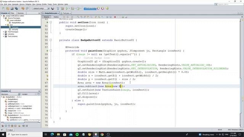
Task: Toggle Sort by Name filter in Navigator
Action: coord(23,126)
